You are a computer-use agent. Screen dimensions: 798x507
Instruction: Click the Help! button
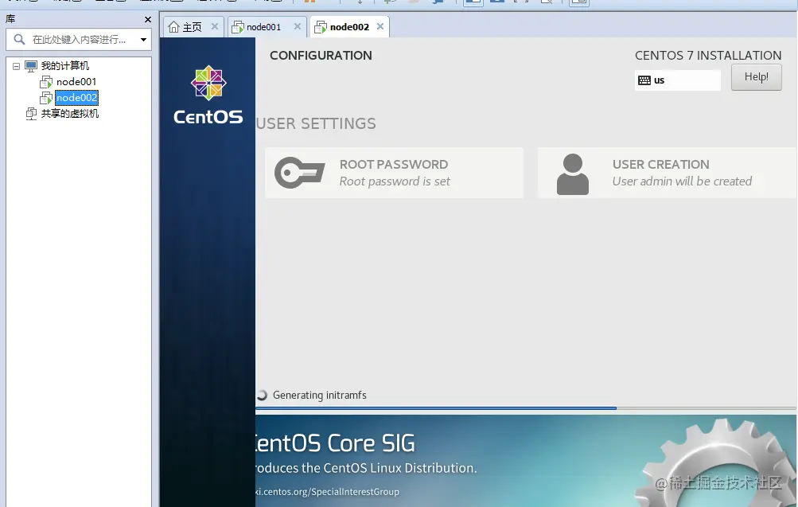pyautogui.click(x=757, y=77)
